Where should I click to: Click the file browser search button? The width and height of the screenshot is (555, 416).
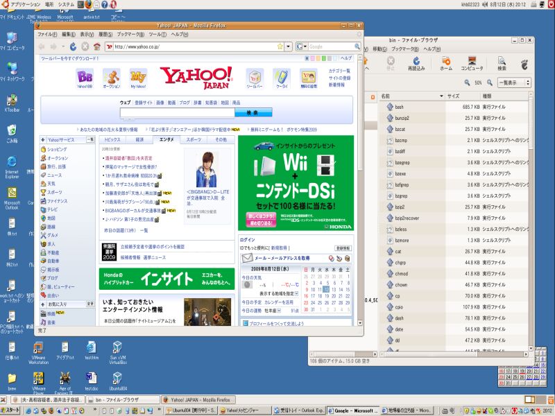coord(502,64)
